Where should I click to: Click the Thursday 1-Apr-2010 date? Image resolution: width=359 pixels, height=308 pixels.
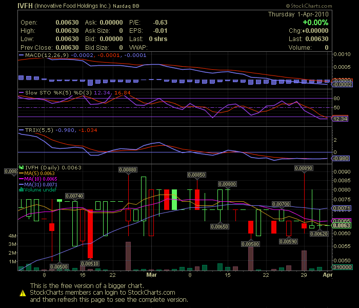pos(298,14)
